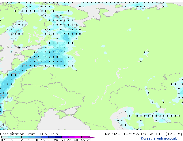The width and height of the screenshot is (183, 141).
Task: Click the '40' legend scale label
Action: [x=76, y=140]
